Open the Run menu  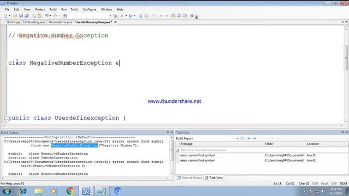pyautogui.click(x=64, y=9)
